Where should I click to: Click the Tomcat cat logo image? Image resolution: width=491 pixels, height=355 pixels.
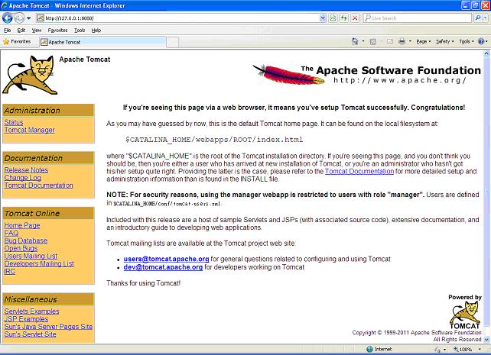tap(30, 75)
